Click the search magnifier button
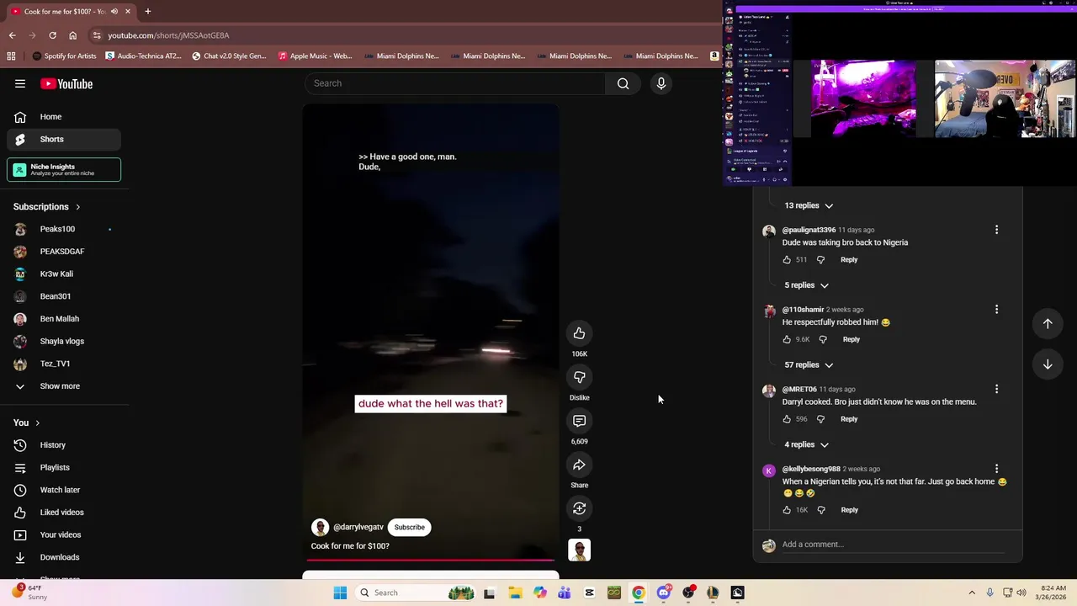 point(623,83)
